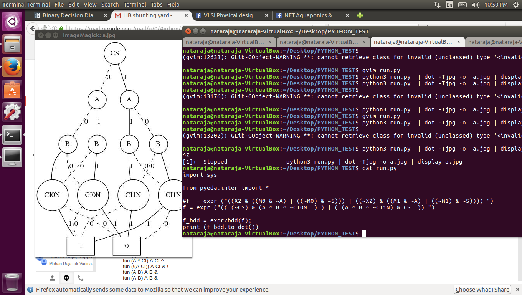This screenshot has height=295, width=522.
Task: Open the File menu
Action: [59, 5]
